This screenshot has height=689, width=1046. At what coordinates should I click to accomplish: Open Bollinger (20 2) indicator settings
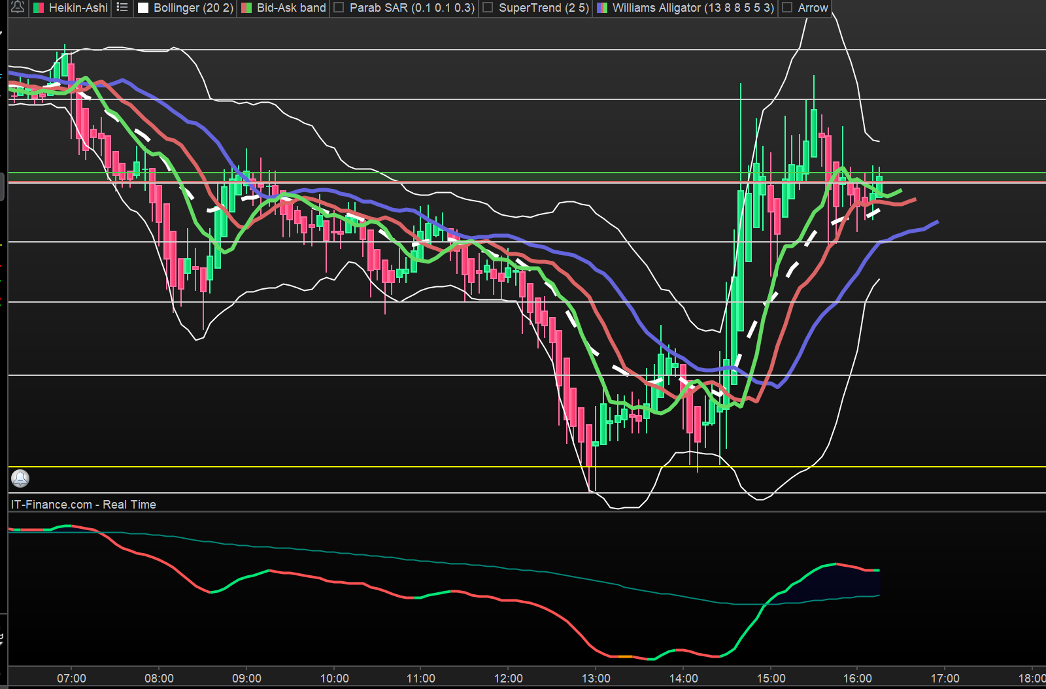pyautogui.click(x=193, y=8)
